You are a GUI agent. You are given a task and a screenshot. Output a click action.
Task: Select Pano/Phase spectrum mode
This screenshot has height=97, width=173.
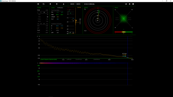tap(78, 59)
